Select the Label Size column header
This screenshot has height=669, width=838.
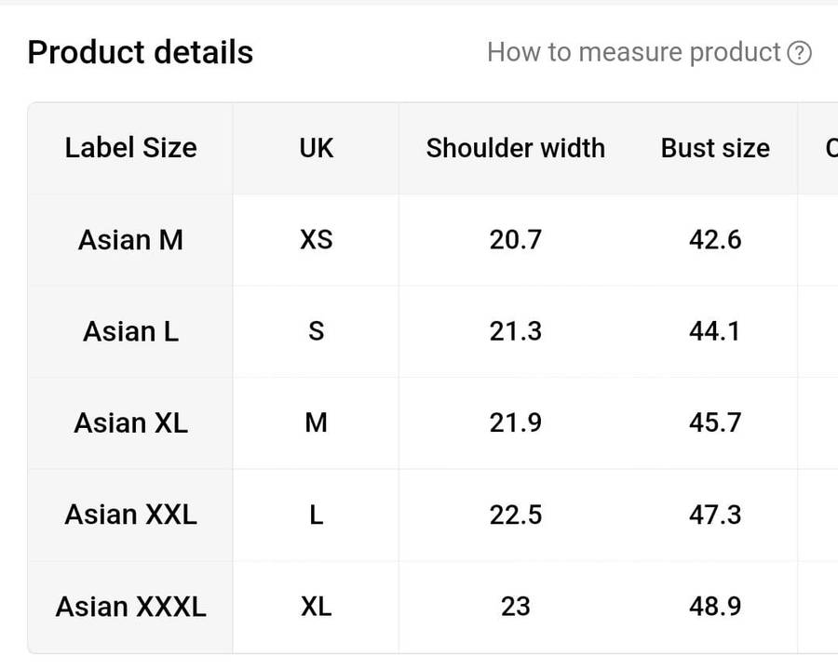click(x=130, y=148)
